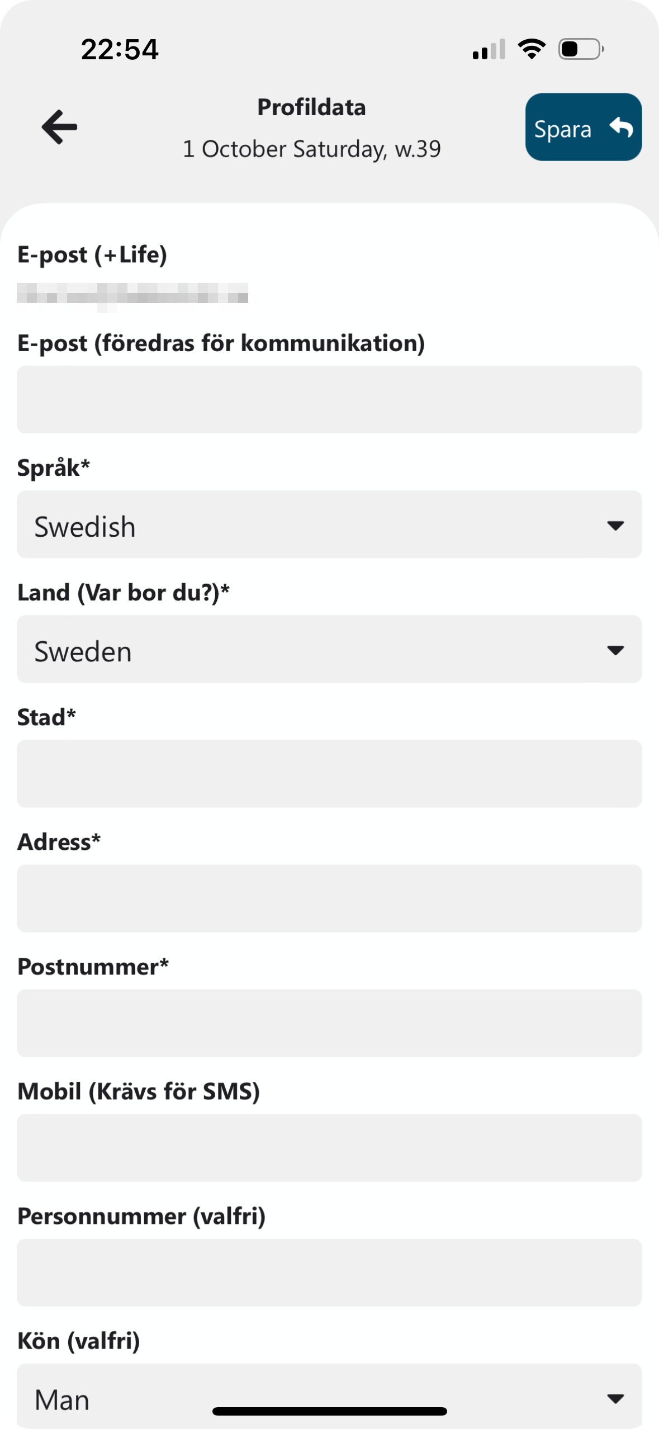Image resolution: width=659 pixels, height=1429 pixels.
Task: Tap the battery indicator icon
Action: click(581, 49)
